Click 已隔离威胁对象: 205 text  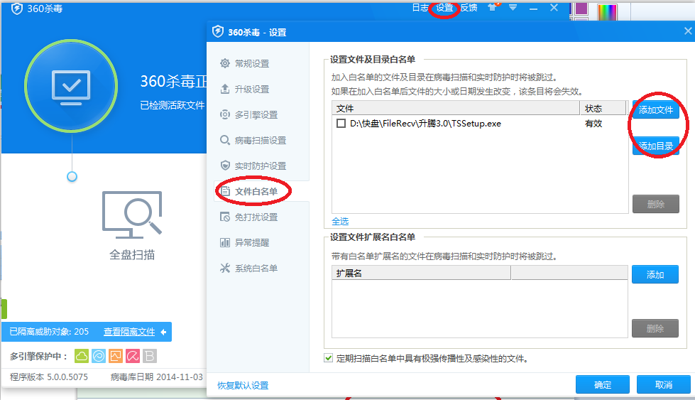coord(49,332)
